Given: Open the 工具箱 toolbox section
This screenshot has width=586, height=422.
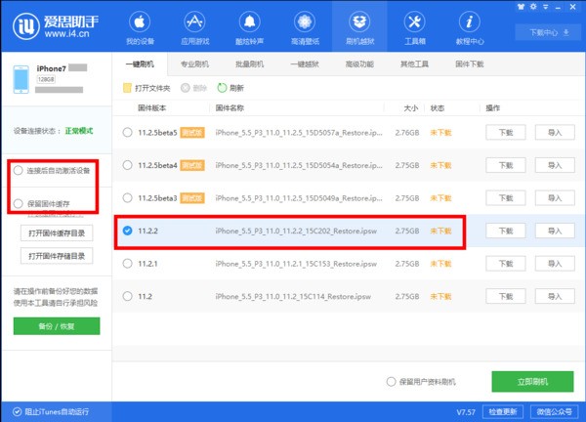Looking at the screenshot, I should (x=414, y=26).
